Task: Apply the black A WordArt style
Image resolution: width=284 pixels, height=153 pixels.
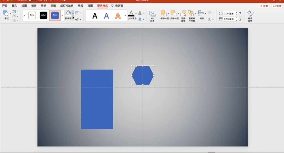Action: click(95, 16)
